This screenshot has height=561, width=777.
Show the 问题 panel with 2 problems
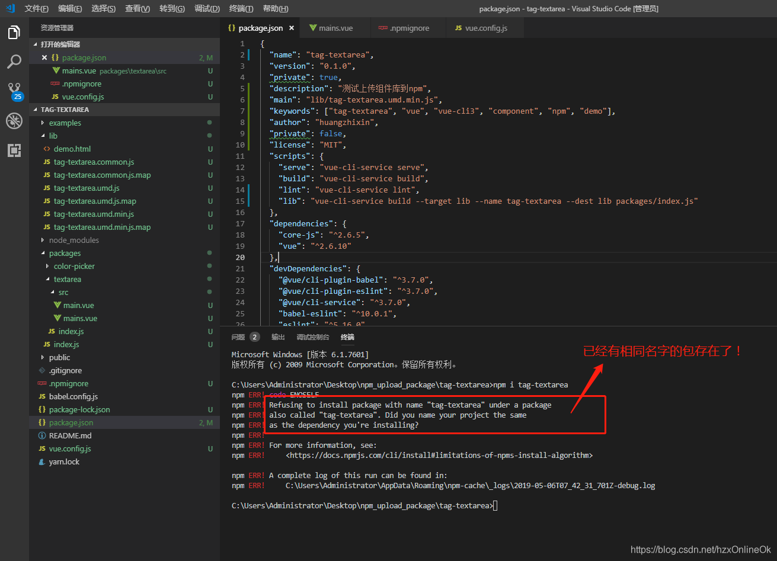[x=245, y=337]
